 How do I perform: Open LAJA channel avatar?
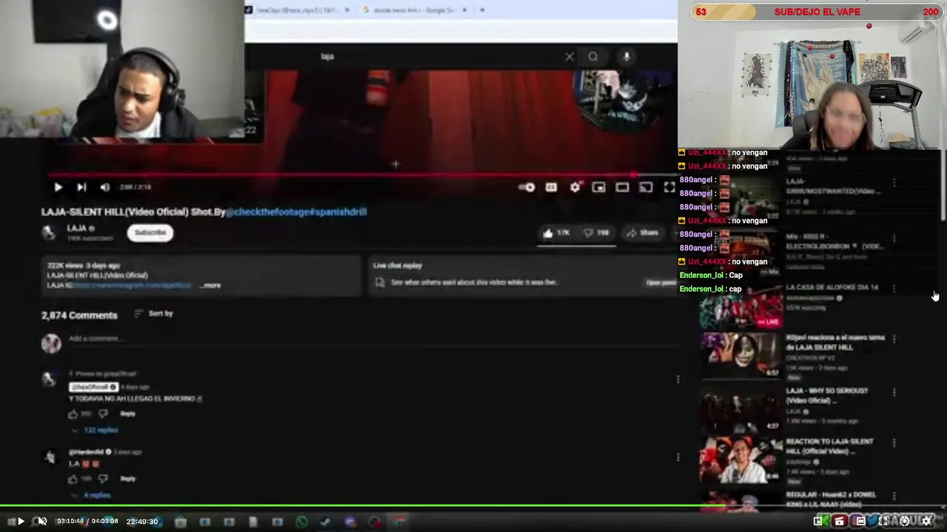[49, 233]
